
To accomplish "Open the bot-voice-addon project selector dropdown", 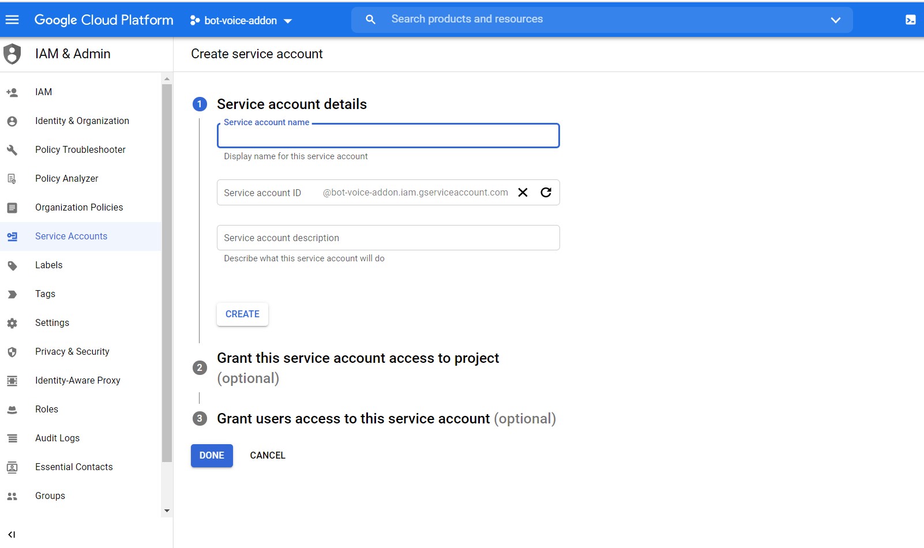I will [x=241, y=21].
